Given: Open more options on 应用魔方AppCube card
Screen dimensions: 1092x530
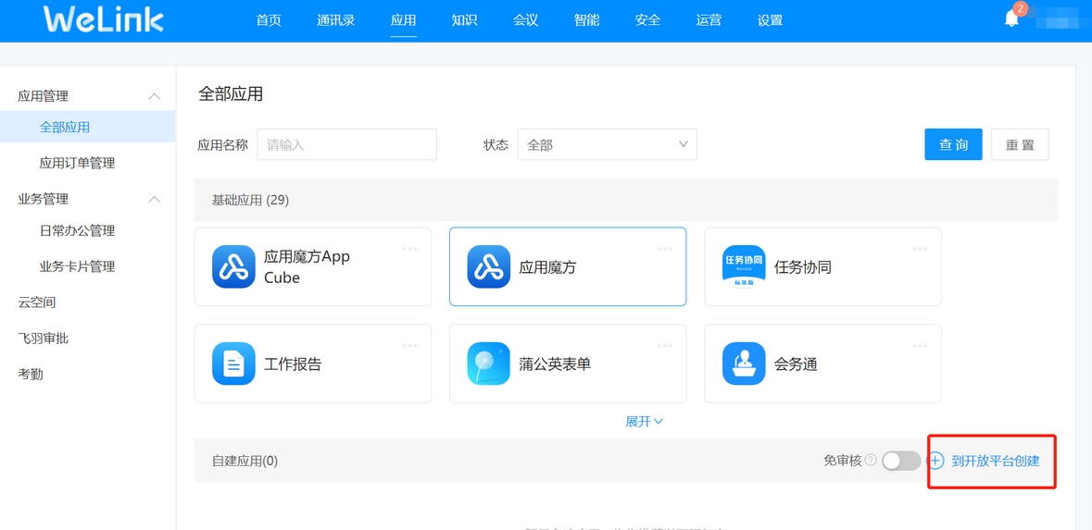Looking at the screenshot, I should 409,248.
